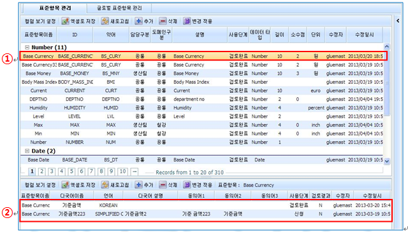
Task: Click the 수정일시 column header in upper grid
Action: [364, 34]
